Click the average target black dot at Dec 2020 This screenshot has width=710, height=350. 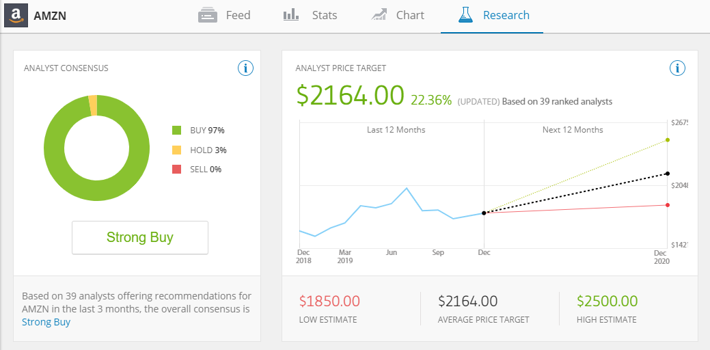coord(668,174)
